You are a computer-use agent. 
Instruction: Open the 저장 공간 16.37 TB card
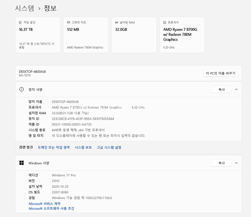click(38, 35)
